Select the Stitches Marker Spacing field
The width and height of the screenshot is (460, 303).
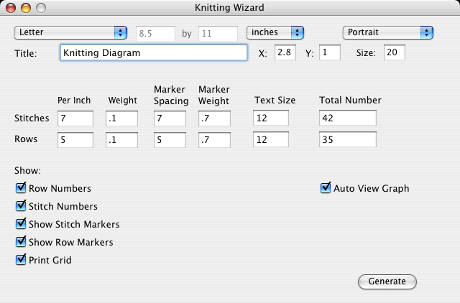click(171, 118)
